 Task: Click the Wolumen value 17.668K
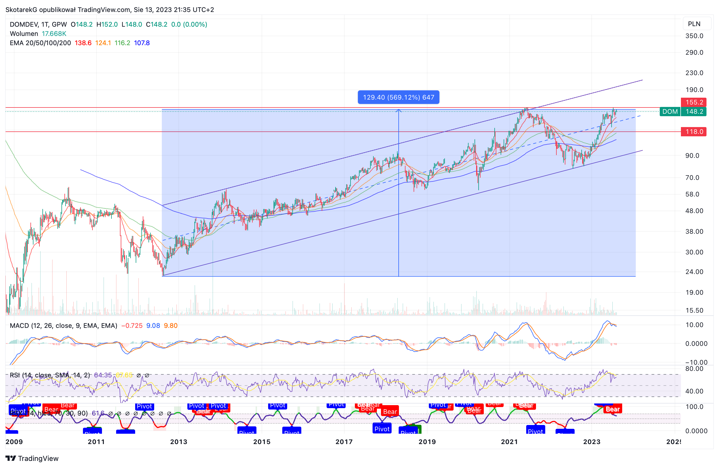click(x=54, y=33)
